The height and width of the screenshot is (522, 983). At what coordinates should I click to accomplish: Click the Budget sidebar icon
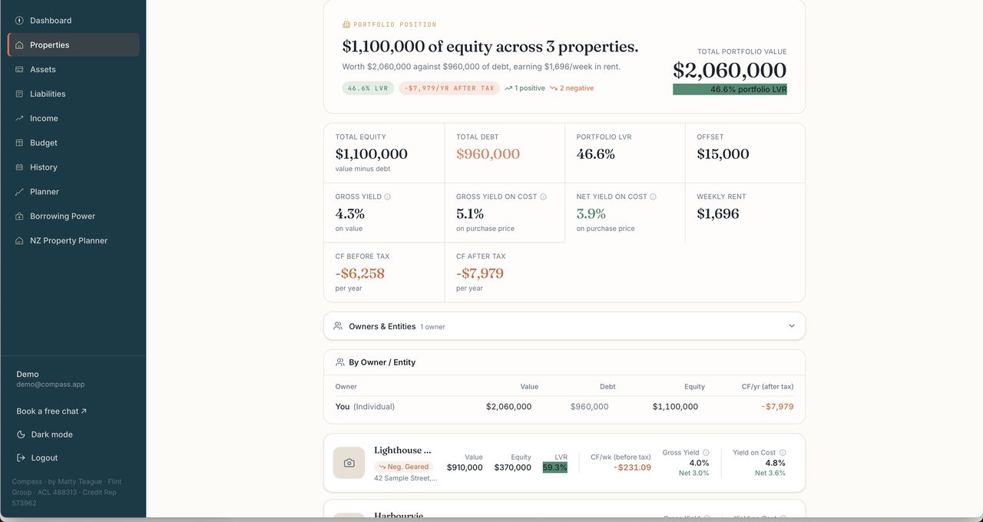pyautogui.click(x=19, y=143)
